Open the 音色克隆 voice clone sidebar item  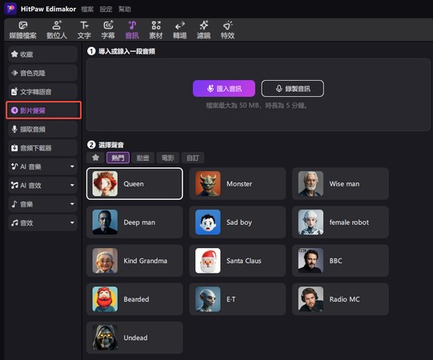click(x=42, y=73)
